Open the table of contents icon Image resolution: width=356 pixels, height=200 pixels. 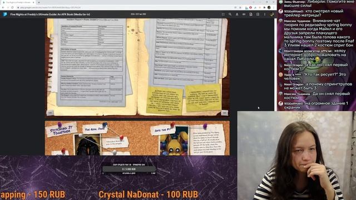coord(244,14)
